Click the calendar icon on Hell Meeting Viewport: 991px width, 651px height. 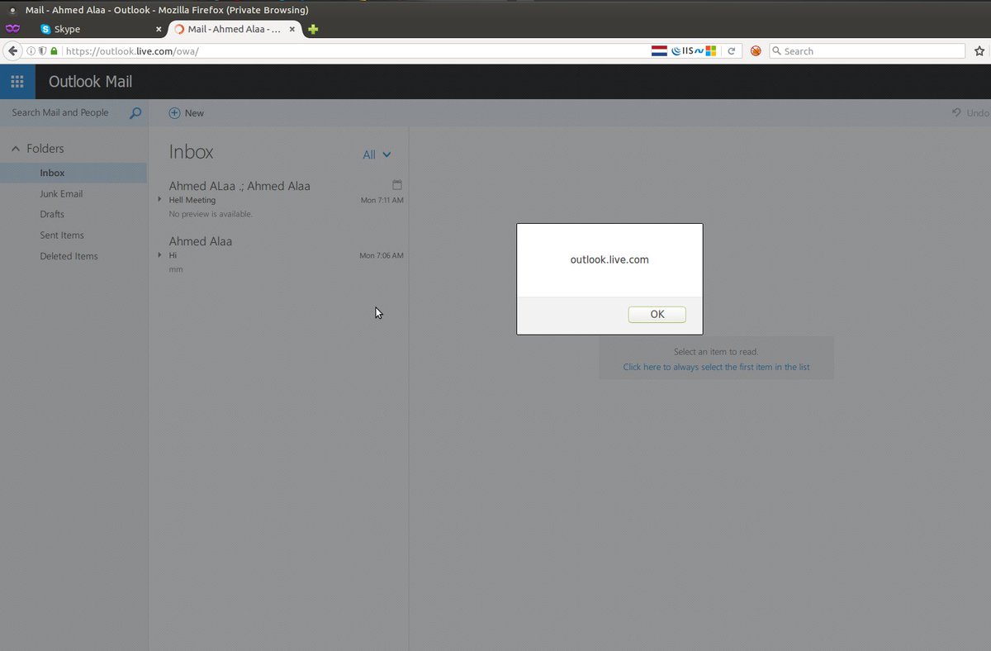click(x=397, y=185)
